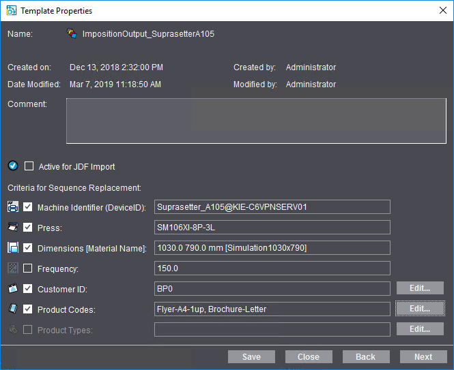Save the template properties
454x370 pixels.
[x=251, y=356]
